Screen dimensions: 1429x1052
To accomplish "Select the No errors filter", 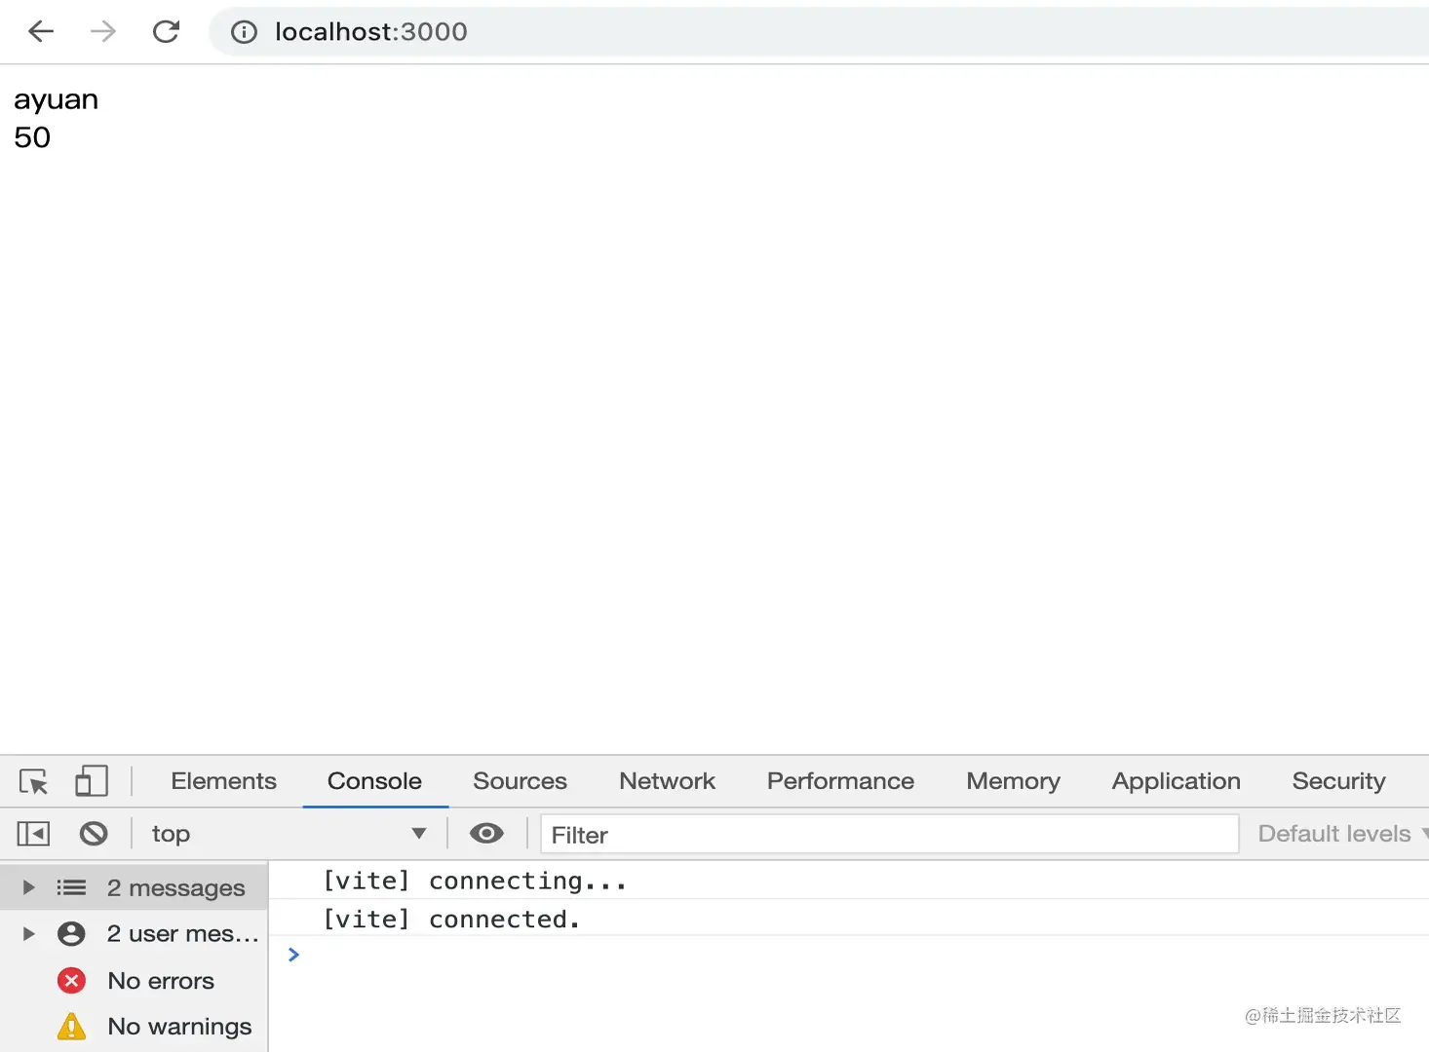I will [x=161, y=981].
